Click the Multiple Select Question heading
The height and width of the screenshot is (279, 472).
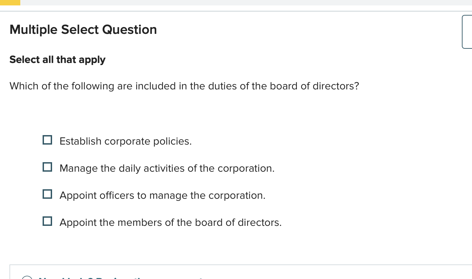[83, 29]
